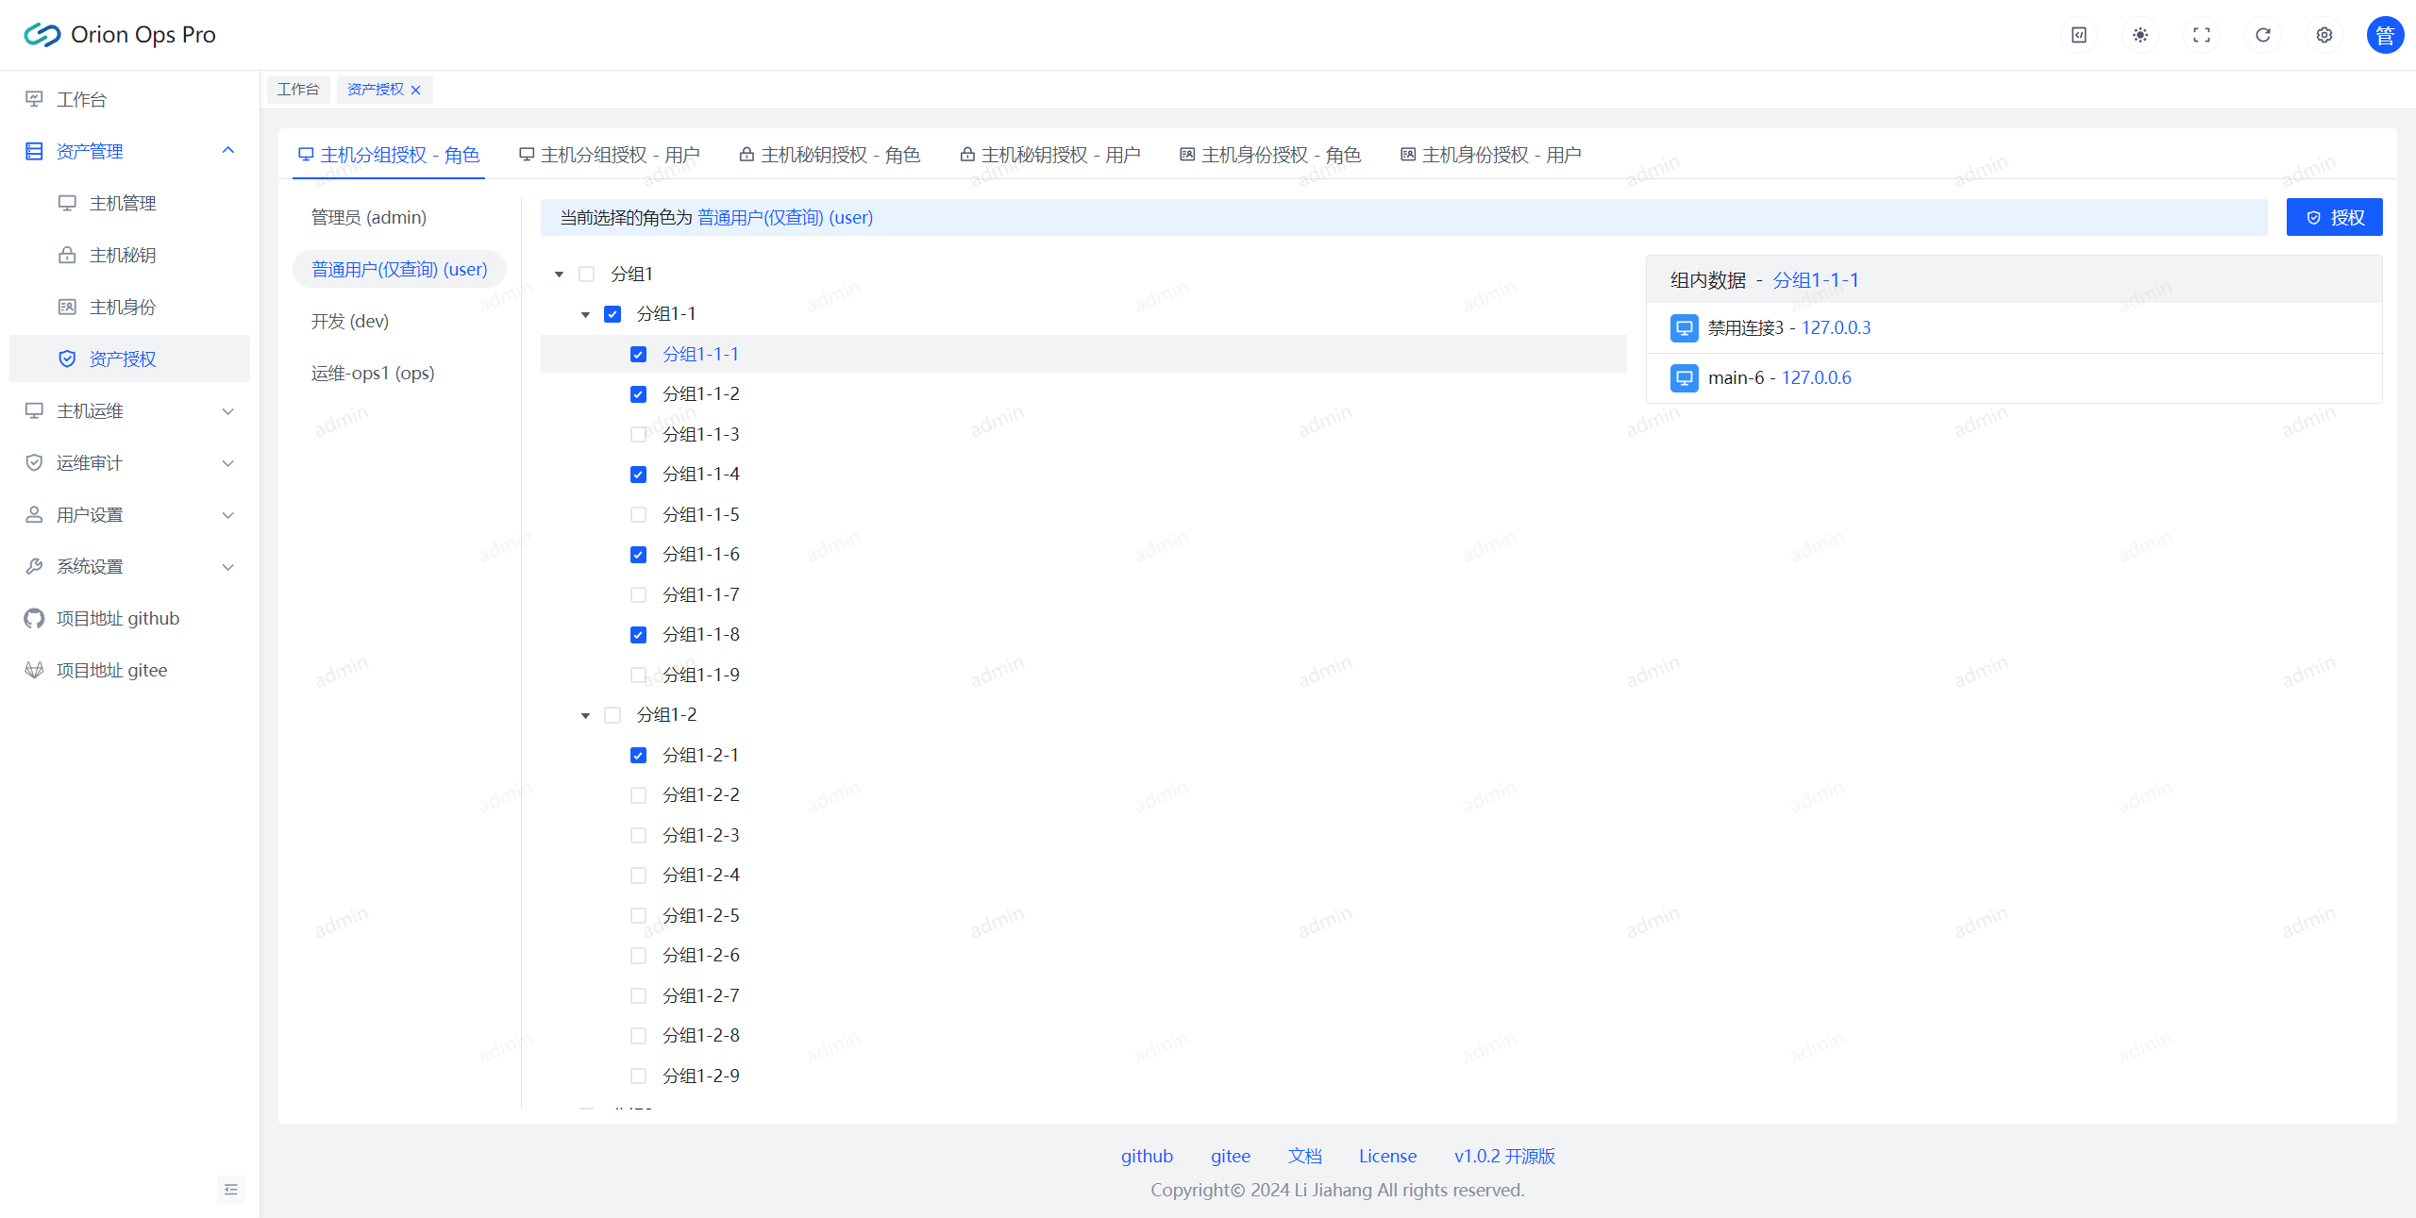Toggle checkbox for 分组1-2-1
This screenshot has height=1218, width=2416.
tap(639, 755)
